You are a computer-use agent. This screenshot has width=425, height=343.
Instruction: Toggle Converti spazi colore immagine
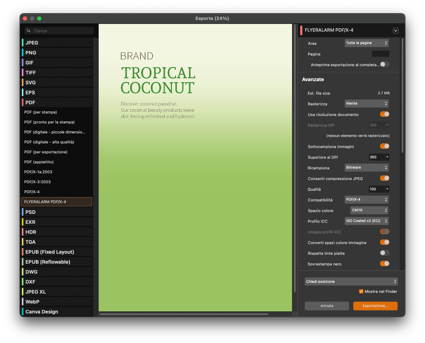click(x=385, y=242)
